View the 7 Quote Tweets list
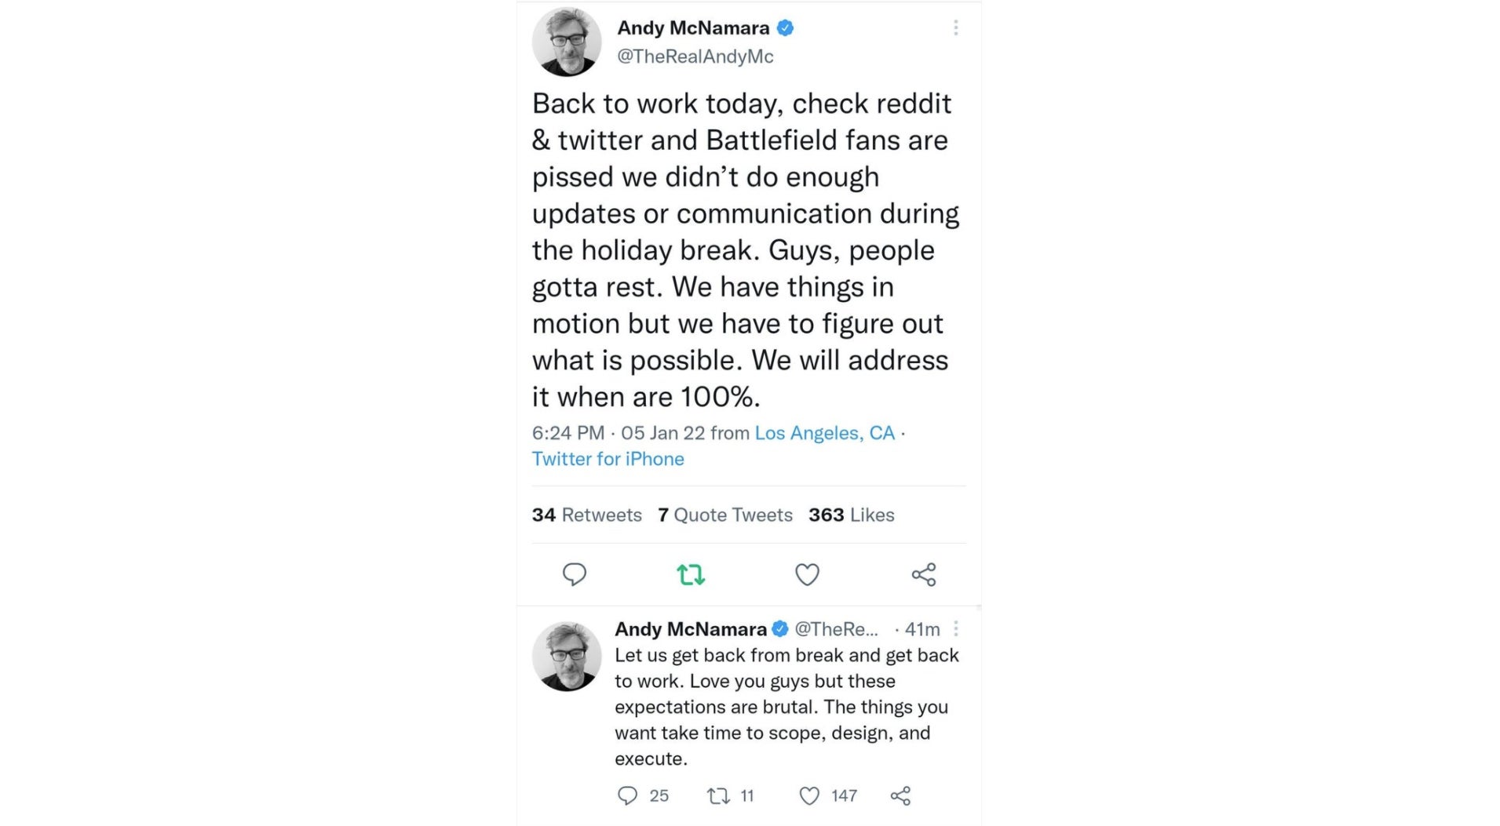Viewport: 1500px width, 826px height. point(725,515)
